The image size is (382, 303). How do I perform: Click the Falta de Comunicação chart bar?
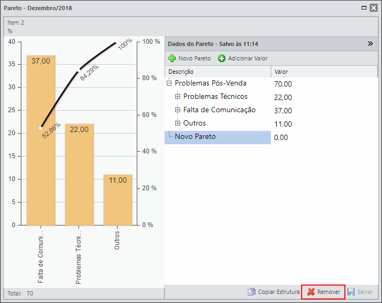click(41, 141)
